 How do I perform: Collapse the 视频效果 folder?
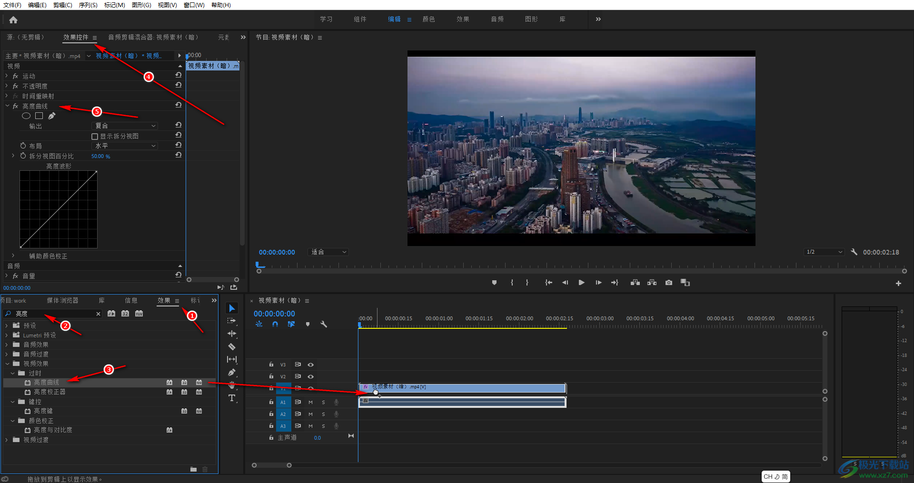pyautogui.click(x=7, y=364)
